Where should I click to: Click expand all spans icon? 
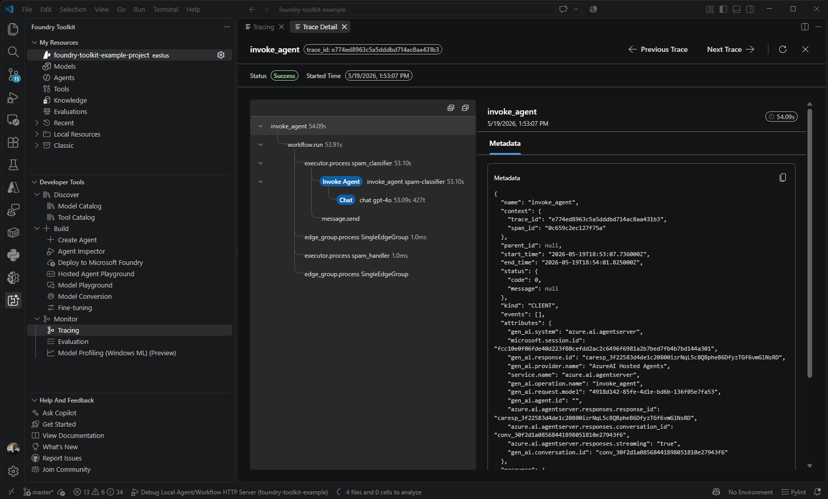point(451,108)
